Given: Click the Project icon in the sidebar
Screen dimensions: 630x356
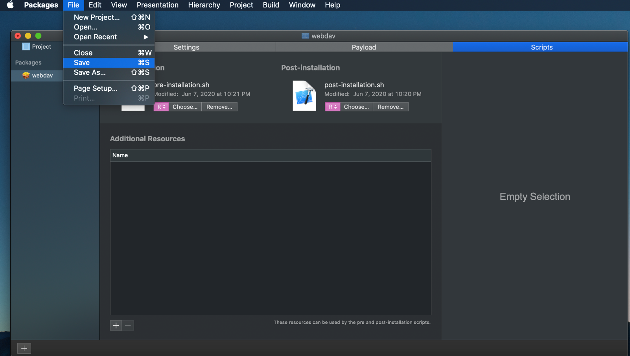Looking at the screenshot, I should 26,46.
